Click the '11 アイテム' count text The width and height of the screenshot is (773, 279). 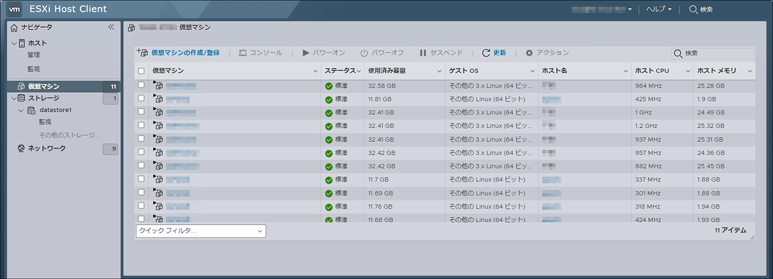click(x=730, y=230)
